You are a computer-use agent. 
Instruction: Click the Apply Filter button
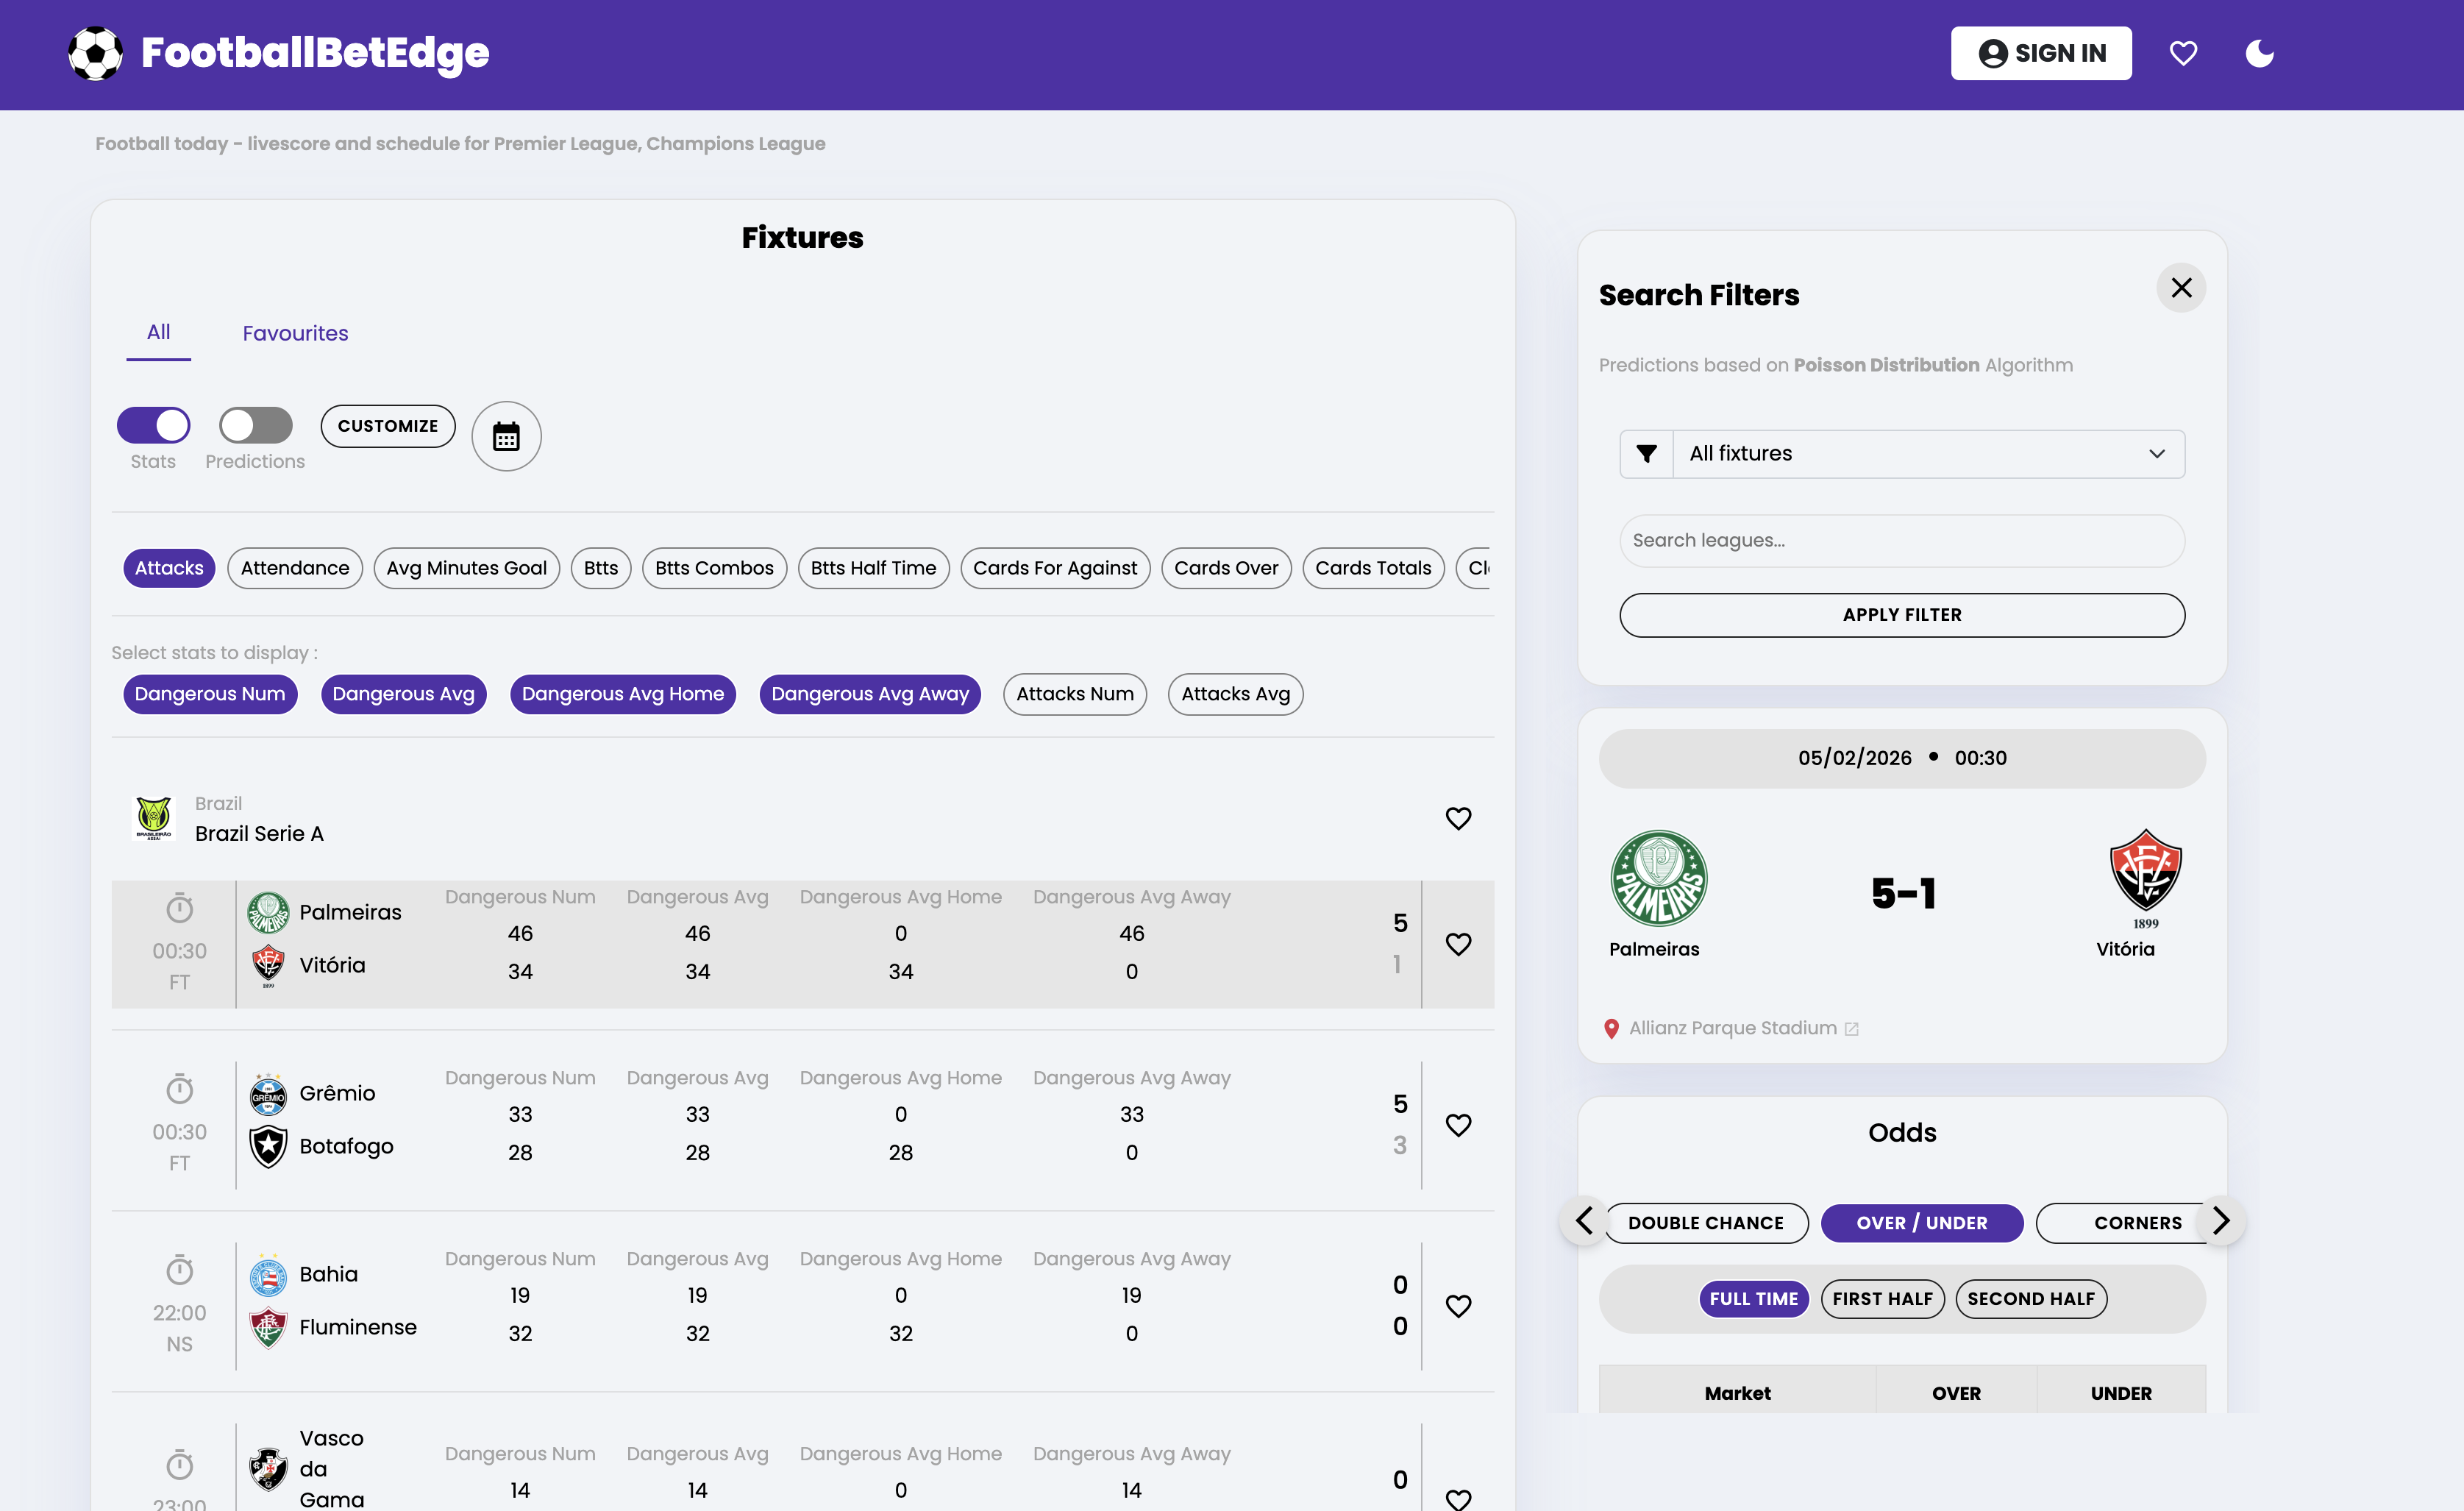(1901, 614)
